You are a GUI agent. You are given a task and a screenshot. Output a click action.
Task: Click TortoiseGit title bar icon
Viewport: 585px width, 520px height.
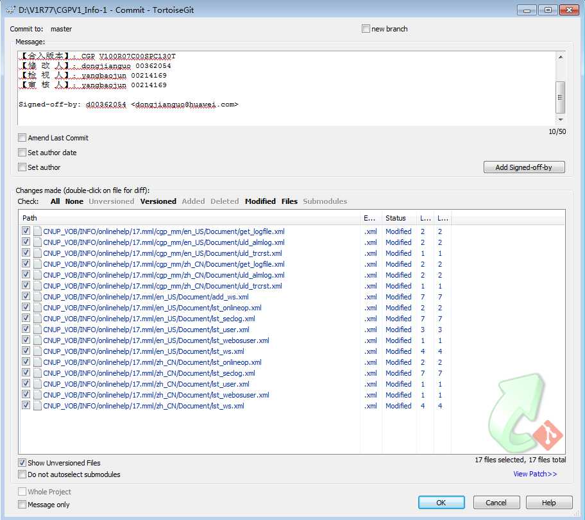10,10
